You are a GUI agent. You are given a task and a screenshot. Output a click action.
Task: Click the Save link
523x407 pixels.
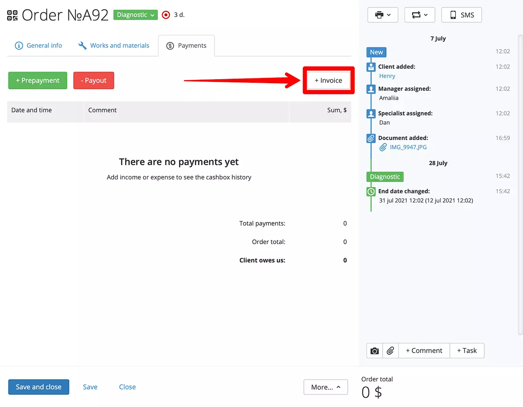90,387
